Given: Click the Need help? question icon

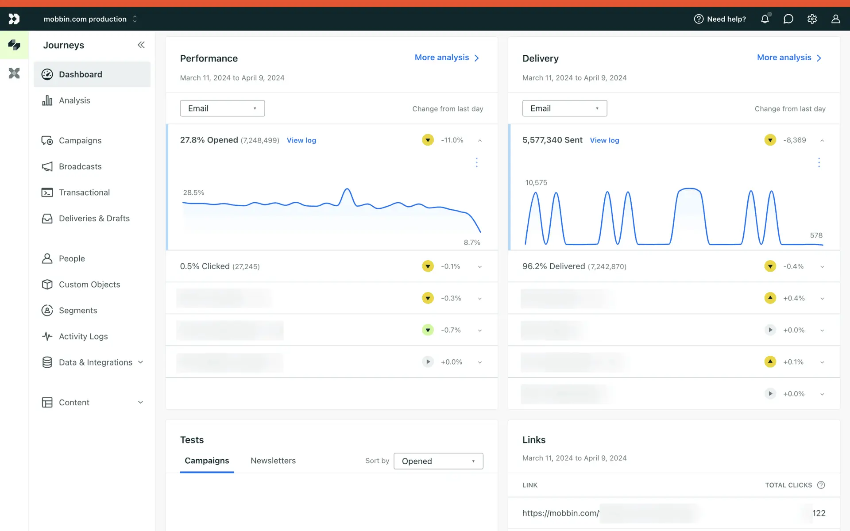Looking at the screenshot, I should [x=699, y=19].
